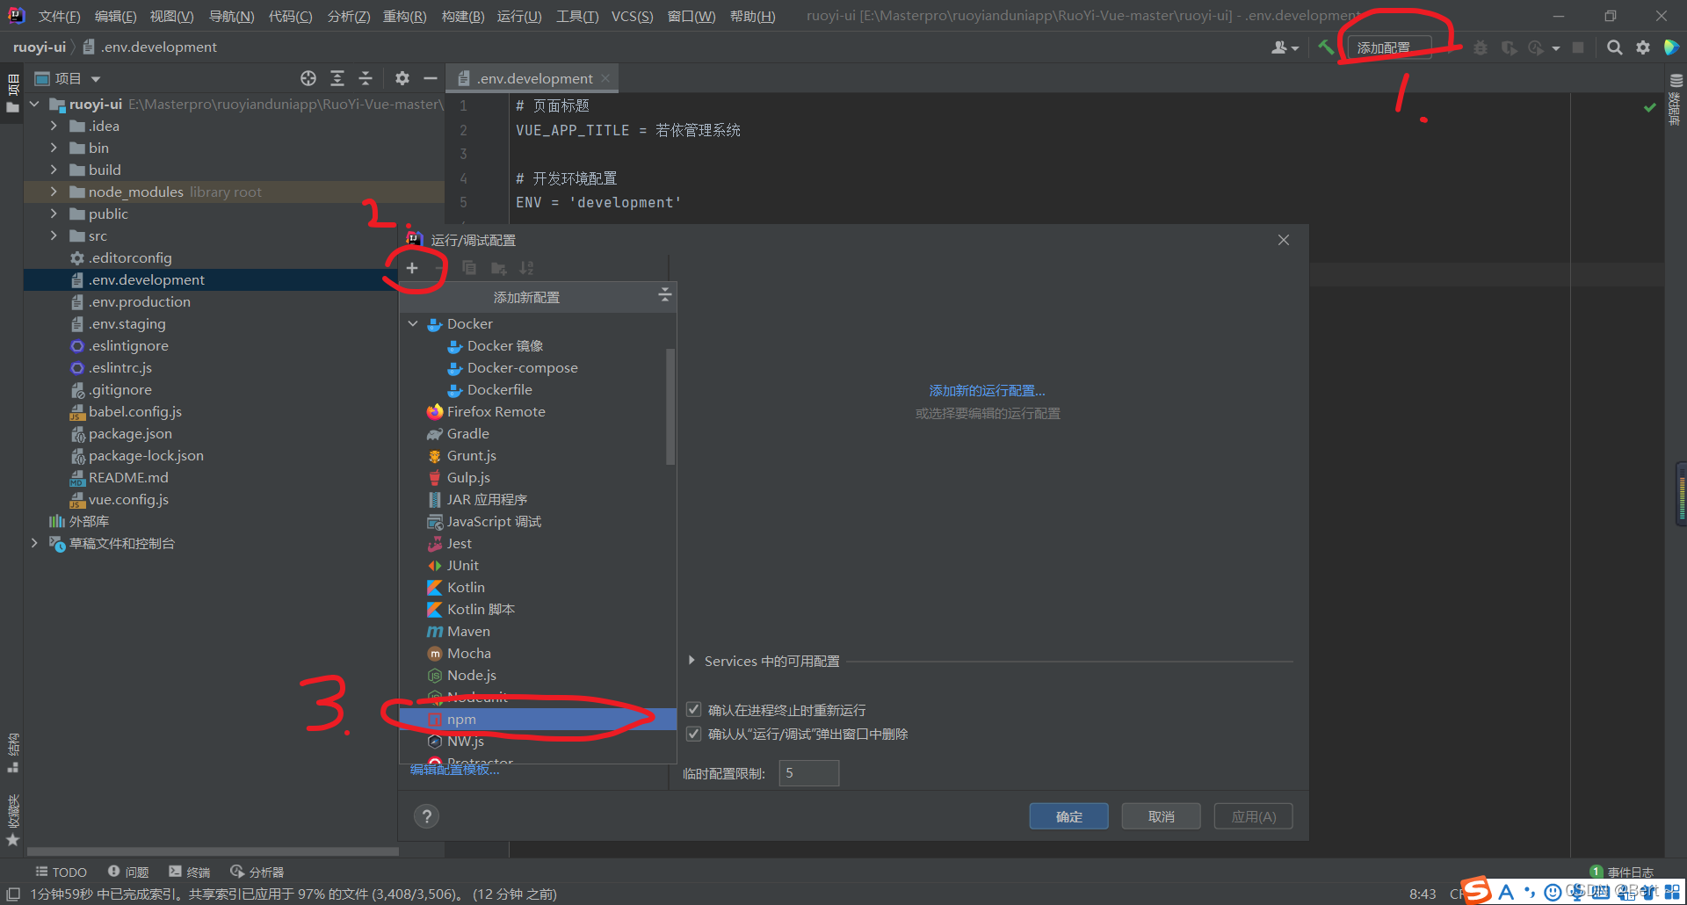
Task: Expand Services 中的可用配置 section
Action: 691,660
